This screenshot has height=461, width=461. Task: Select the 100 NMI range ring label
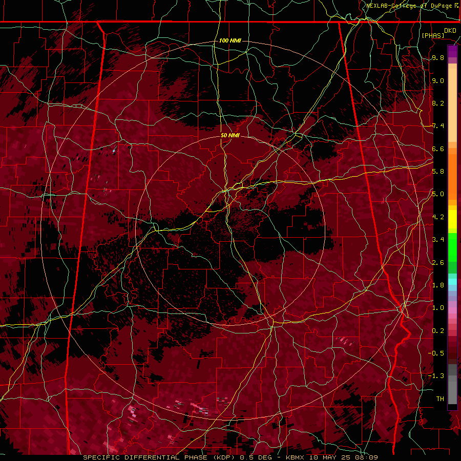tap(230, 40)
